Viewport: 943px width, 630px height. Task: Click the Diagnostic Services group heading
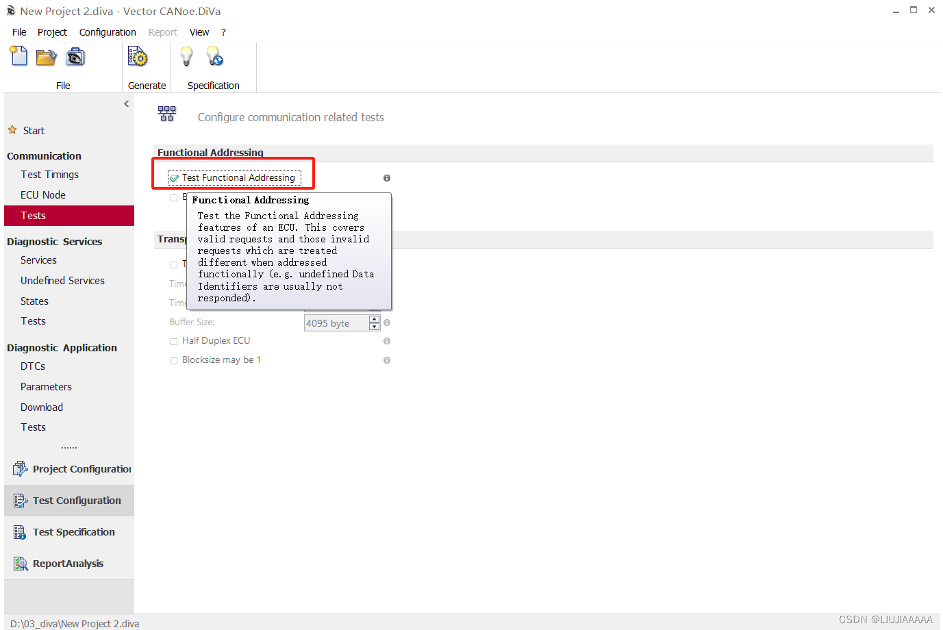(x=55, y=242)
